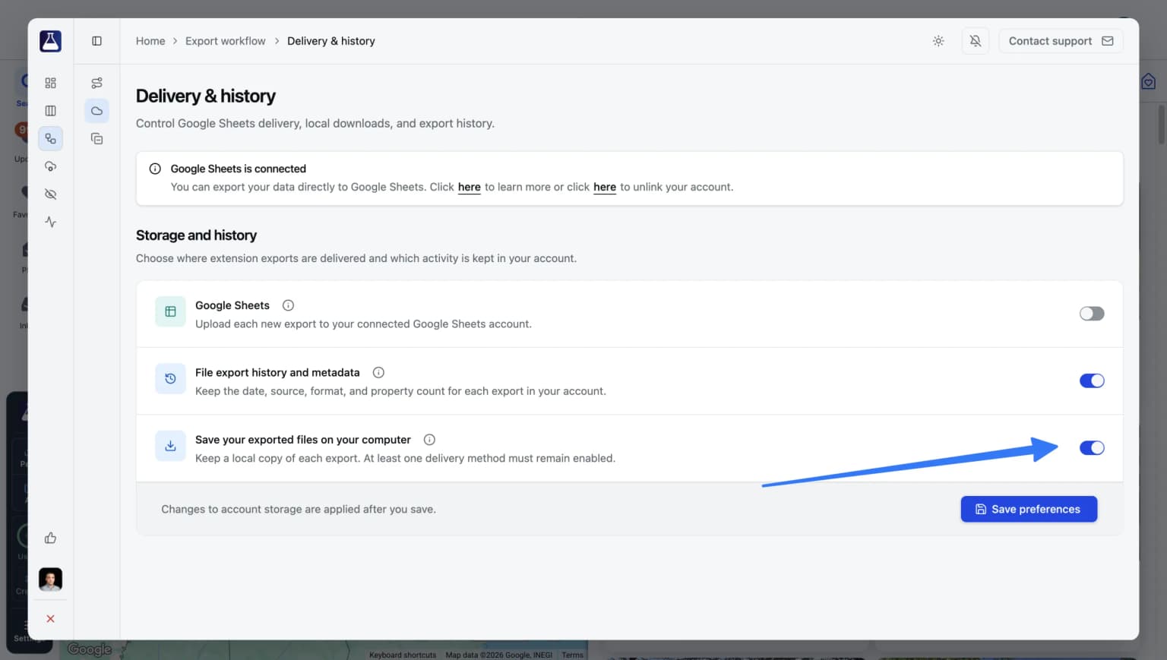Click the thumbs-up feedback icon
1167x660 pixels.
(x=50, y=538)
